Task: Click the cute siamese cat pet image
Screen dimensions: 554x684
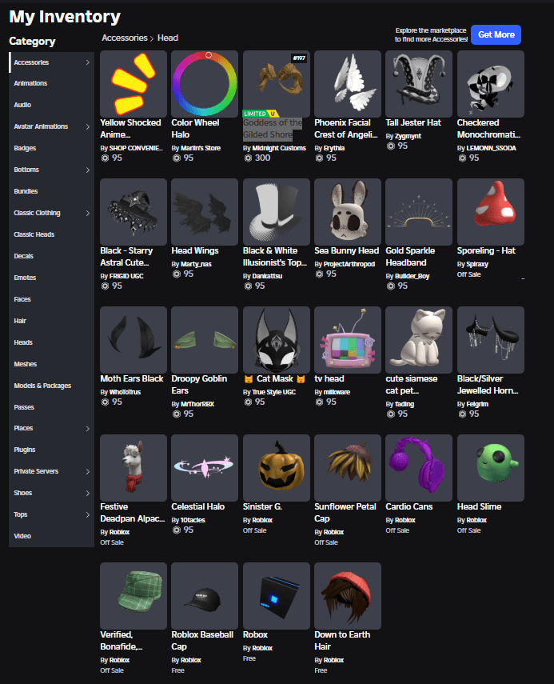Action: point(419,340)
